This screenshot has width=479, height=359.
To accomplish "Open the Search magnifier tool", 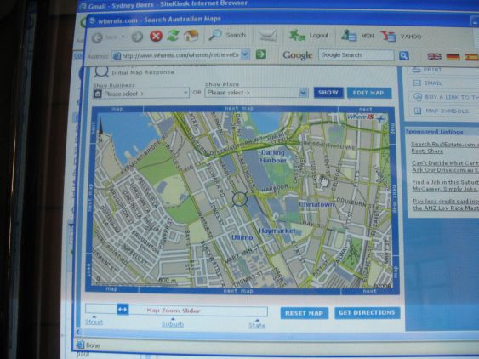I will click(x=215, y=35).
